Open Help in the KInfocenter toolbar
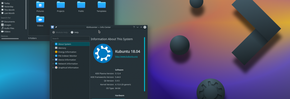290x99 pixels. pyautogui.click(x=75, y=32)
